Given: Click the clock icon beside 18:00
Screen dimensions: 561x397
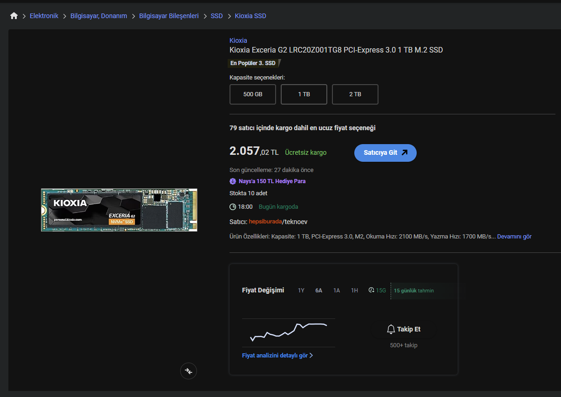Looking at the screenshot, I should click(233, 207).
